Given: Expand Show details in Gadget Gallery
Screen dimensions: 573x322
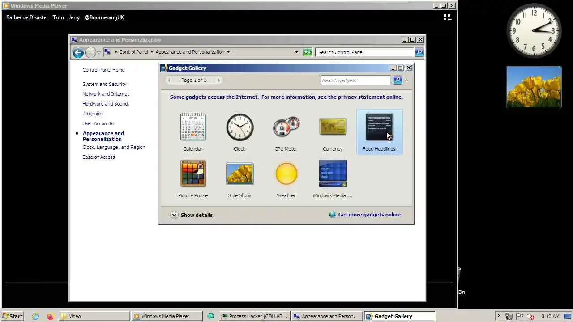Looking at the screenshot, I should pos(192,215).
